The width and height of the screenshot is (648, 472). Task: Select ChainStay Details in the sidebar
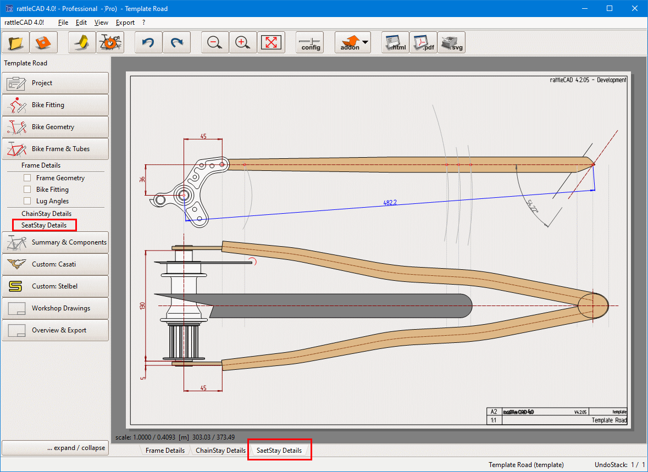point(46,214)
